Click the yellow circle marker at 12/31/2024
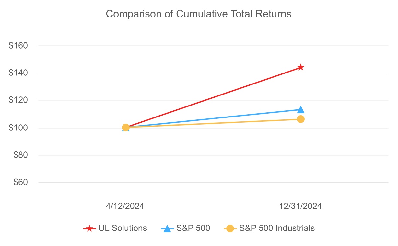 [x=301, y=119]
